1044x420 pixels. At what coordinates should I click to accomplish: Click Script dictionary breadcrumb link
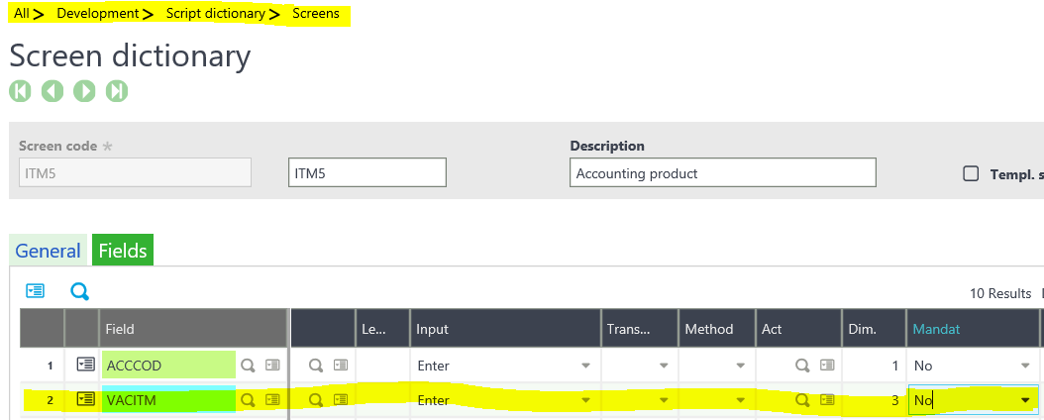pos(215,14)
